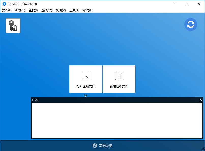Open the 视图(V) menu
This screenshot has height=151, width=205.
61,10
